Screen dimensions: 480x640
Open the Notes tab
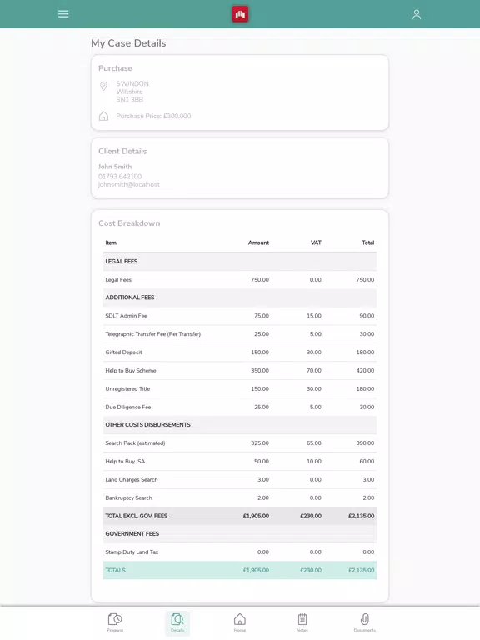[302, 622]
